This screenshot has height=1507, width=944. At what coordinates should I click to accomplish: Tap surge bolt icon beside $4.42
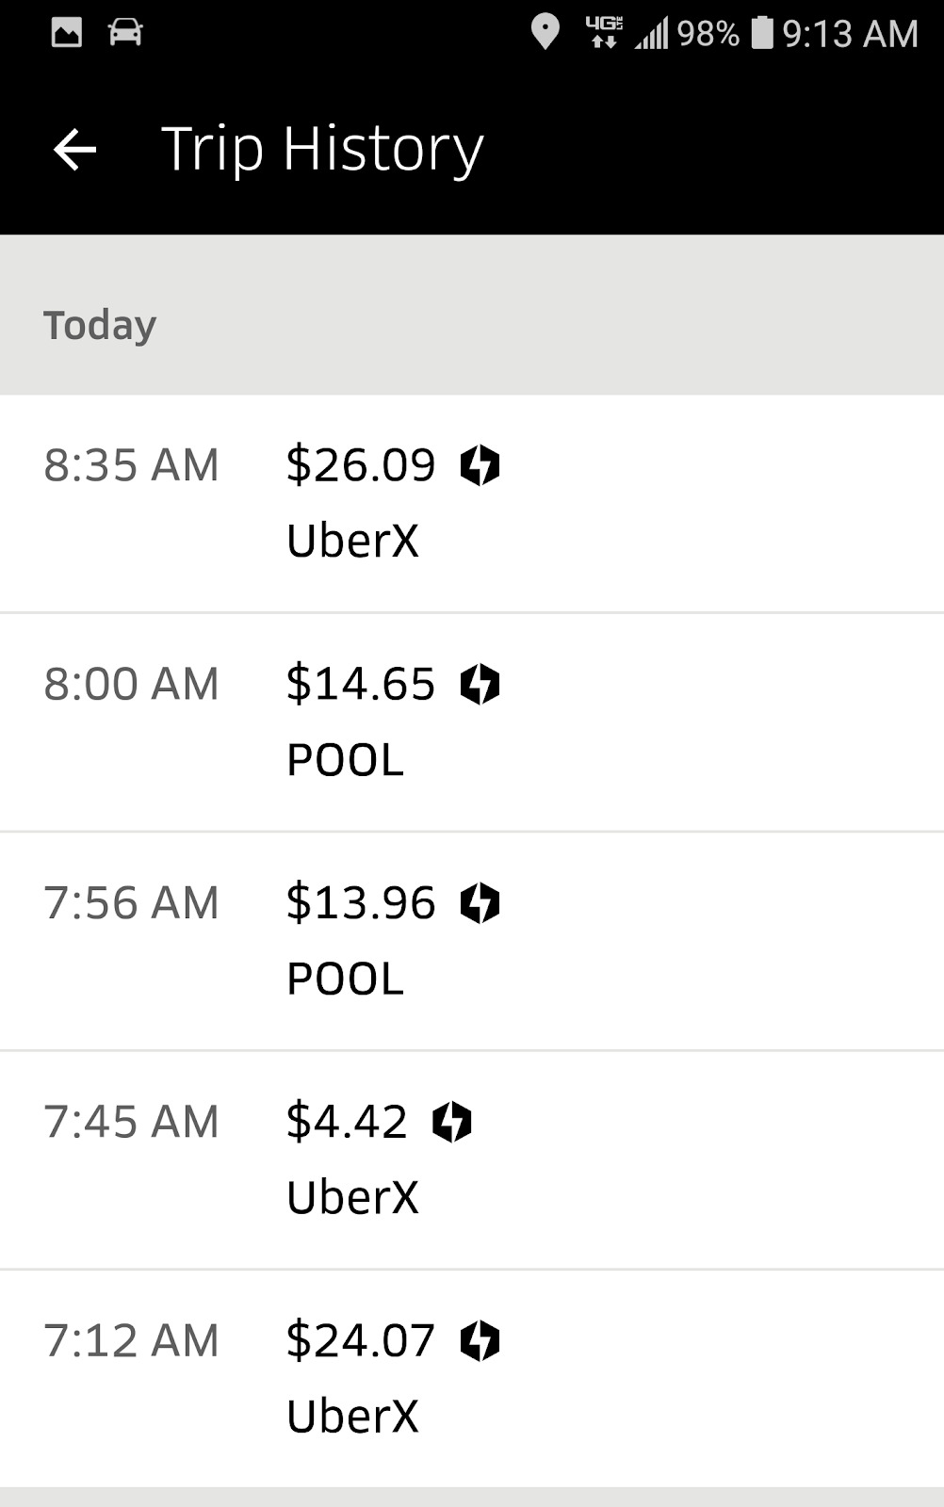click(x=451, y=1122)
